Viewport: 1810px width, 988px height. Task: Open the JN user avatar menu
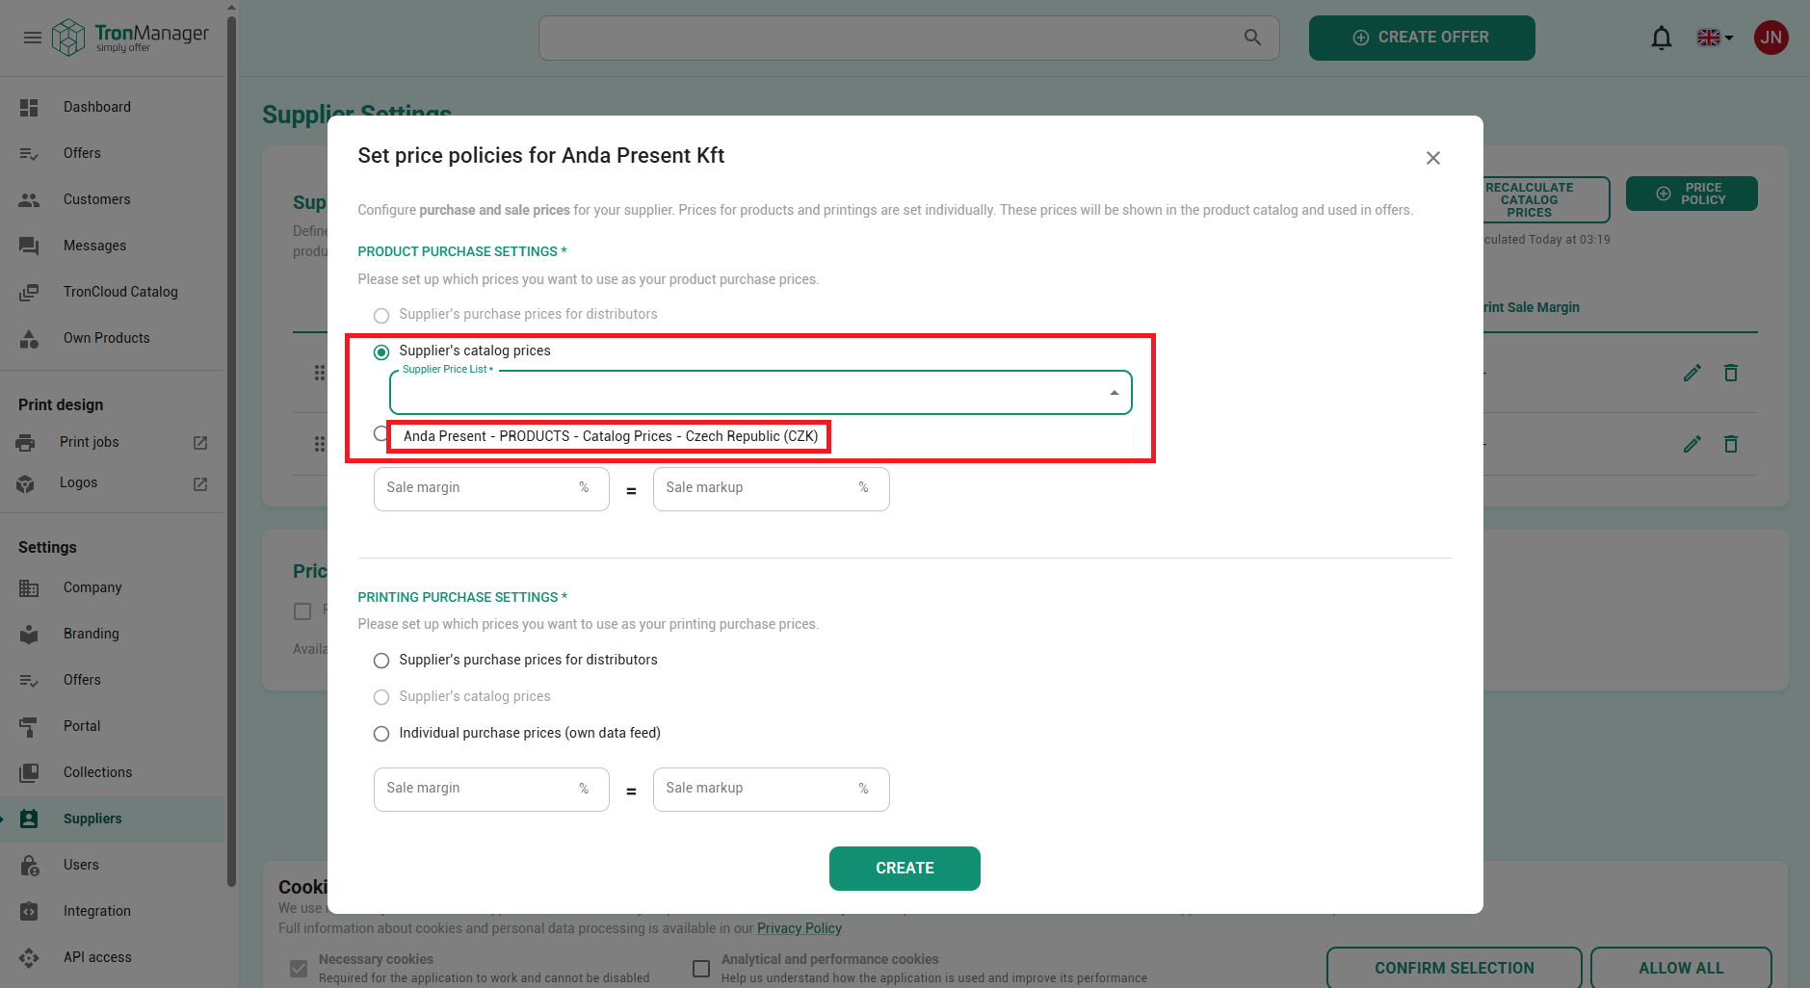click(x=1771, y=38)
